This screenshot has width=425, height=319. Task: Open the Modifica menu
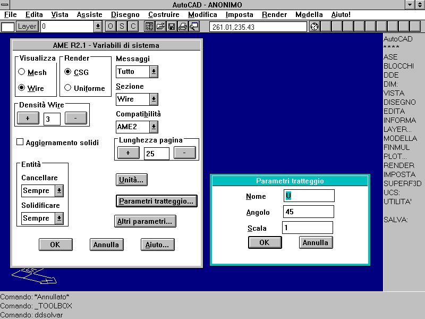point(202,14)
